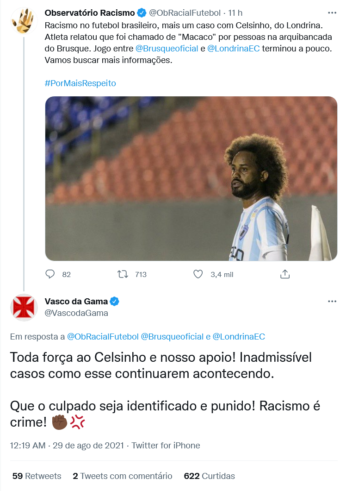Open the #PorMaisRespeito hashtag
This screenshot has height=491, width=346.
(x=80, y=83)
